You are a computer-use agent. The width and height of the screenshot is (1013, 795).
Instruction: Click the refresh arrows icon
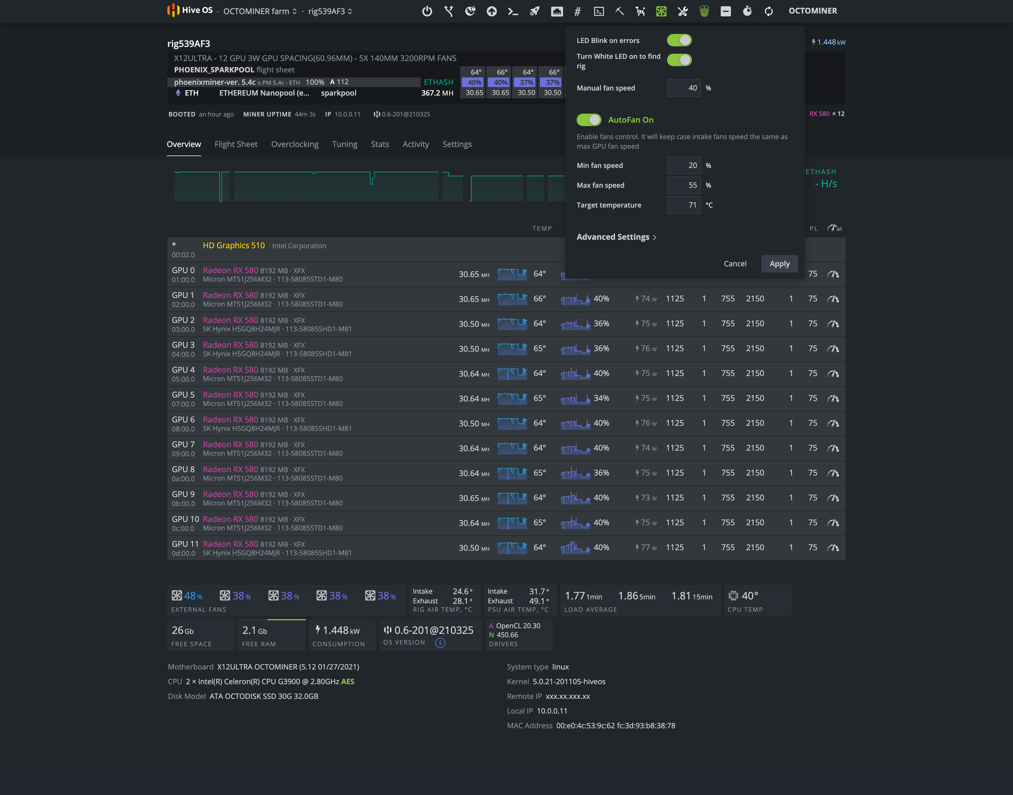[769, 11]
